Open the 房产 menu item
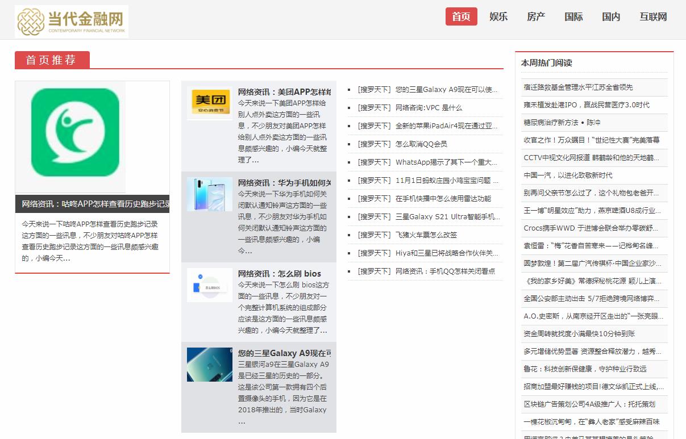Image resolution: width=686 pixels, height=439 pixels. tap(536, 16)
